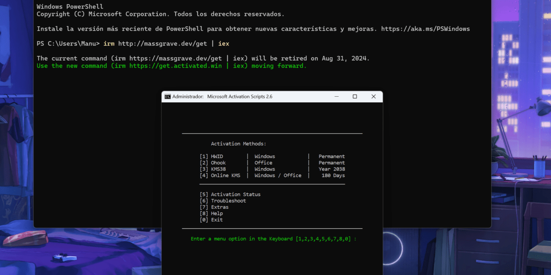Image resolution: width=551 pixels, height=275 pixels.
Task: Open the https://aka.ms/PSWindows link in PowerShell
Action: [425, 29]
